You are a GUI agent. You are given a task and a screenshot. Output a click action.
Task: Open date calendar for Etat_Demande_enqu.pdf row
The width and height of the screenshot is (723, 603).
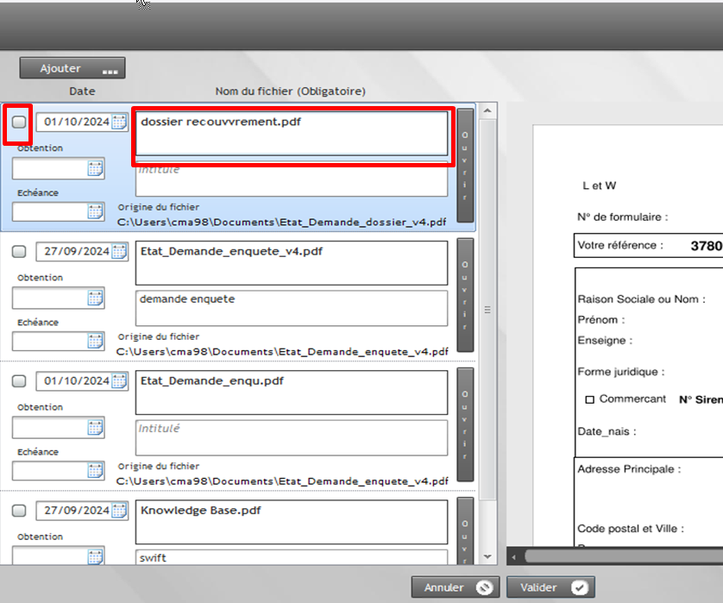click(119, 381)
